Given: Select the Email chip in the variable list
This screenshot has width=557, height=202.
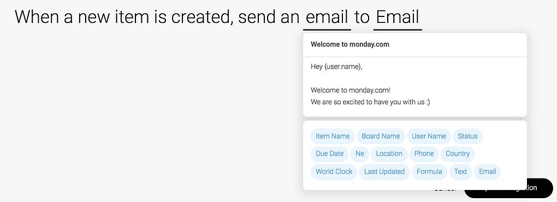Looking at the screenshot, I should 487,172.
